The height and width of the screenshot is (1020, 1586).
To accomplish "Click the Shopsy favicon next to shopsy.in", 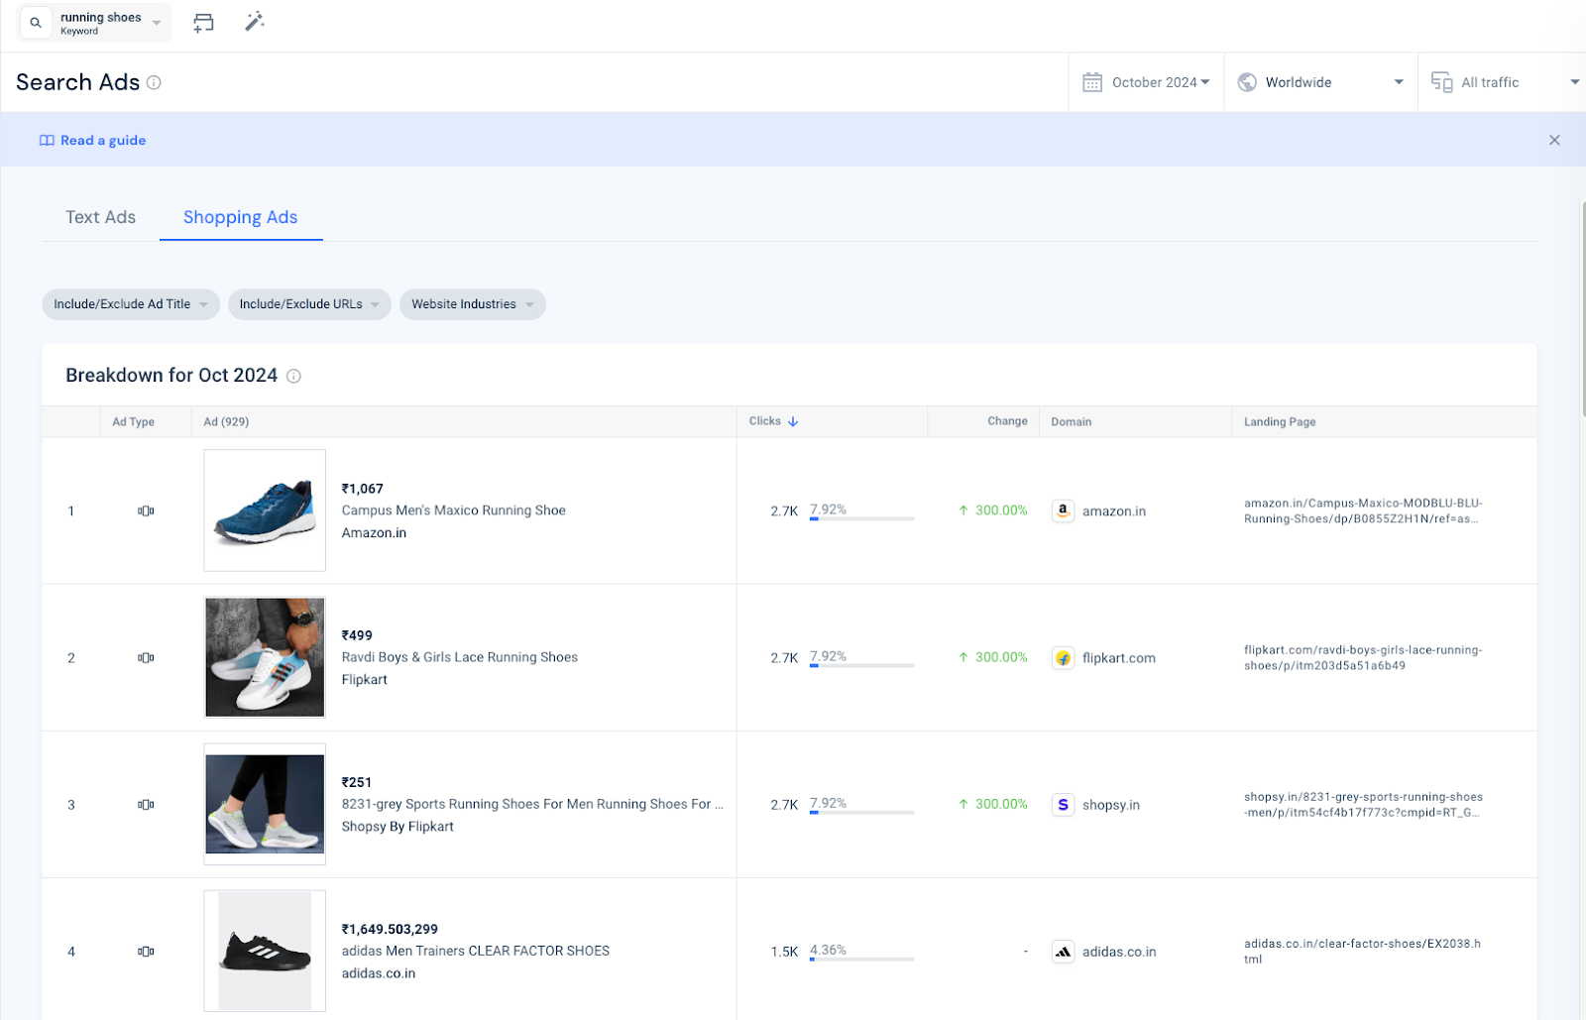I will pos(1063,804).
